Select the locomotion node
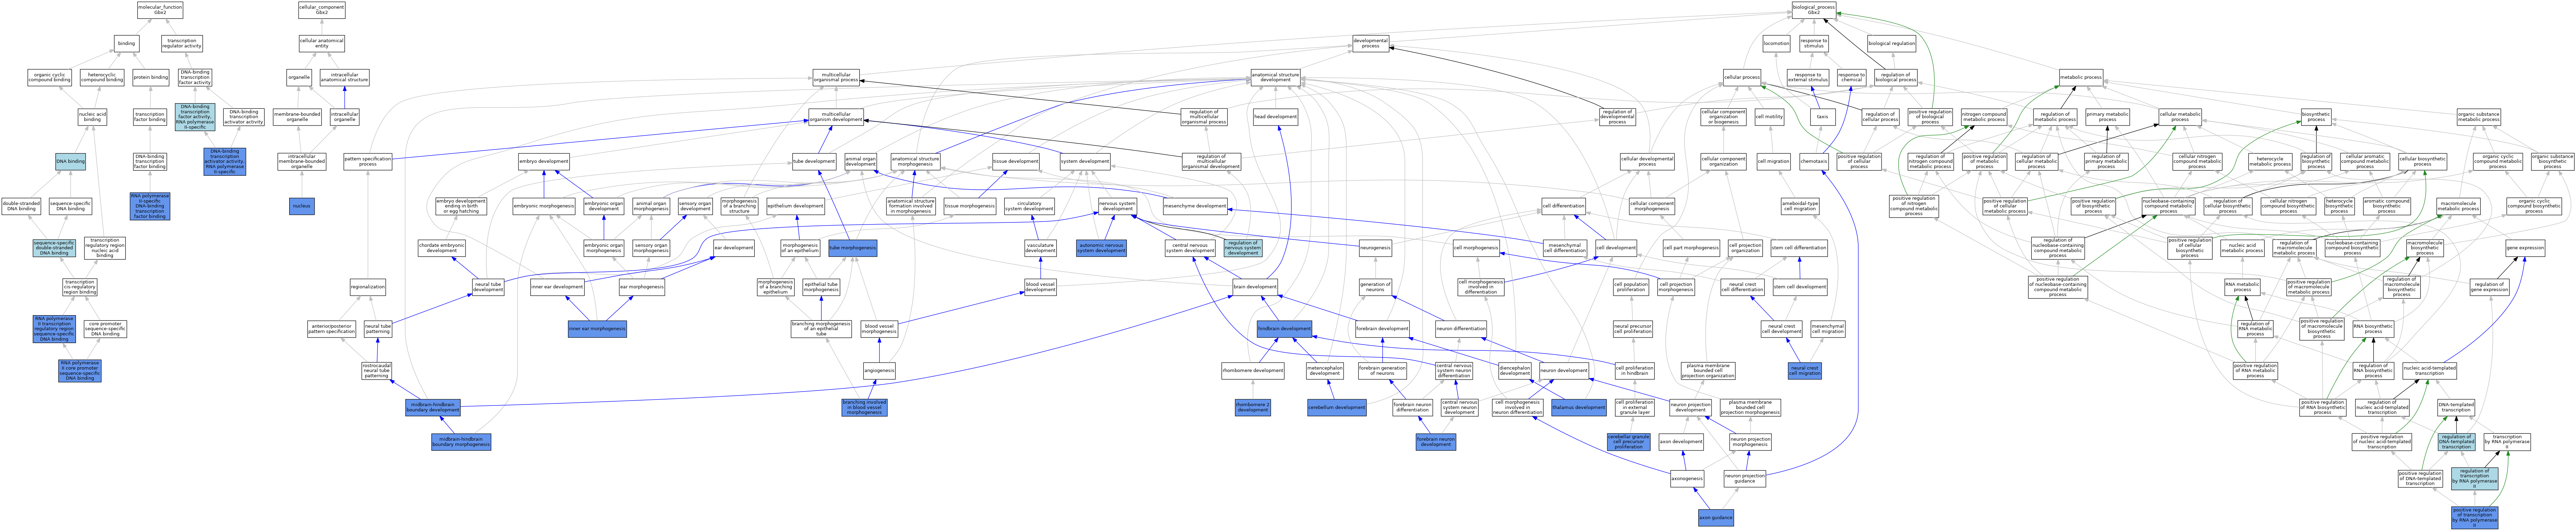The width and height of the screenshot is (2576, 531). tap(1776, 44)
